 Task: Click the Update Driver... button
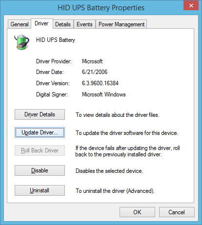click(40, 132)
